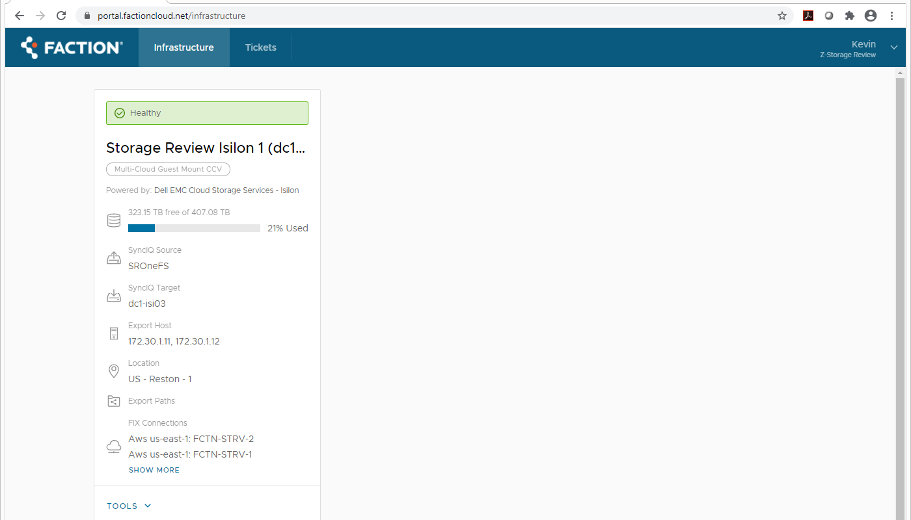The width and height of the screenshot is (911, 520).
Task: Click the 323.15 TB free of 407.08 TB text
Action: click(x=179, y=213)
